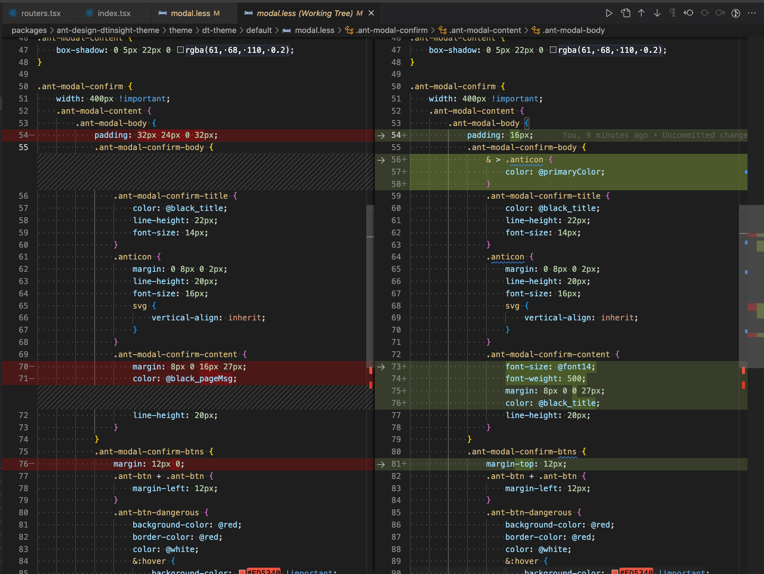The width and height of the screenshot is (764, 574).
Task: Go to next change with down arrow
Action: [x=657, y=13]
